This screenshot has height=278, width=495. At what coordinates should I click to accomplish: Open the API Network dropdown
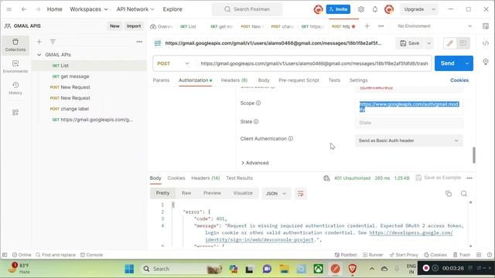pos(135,9)
